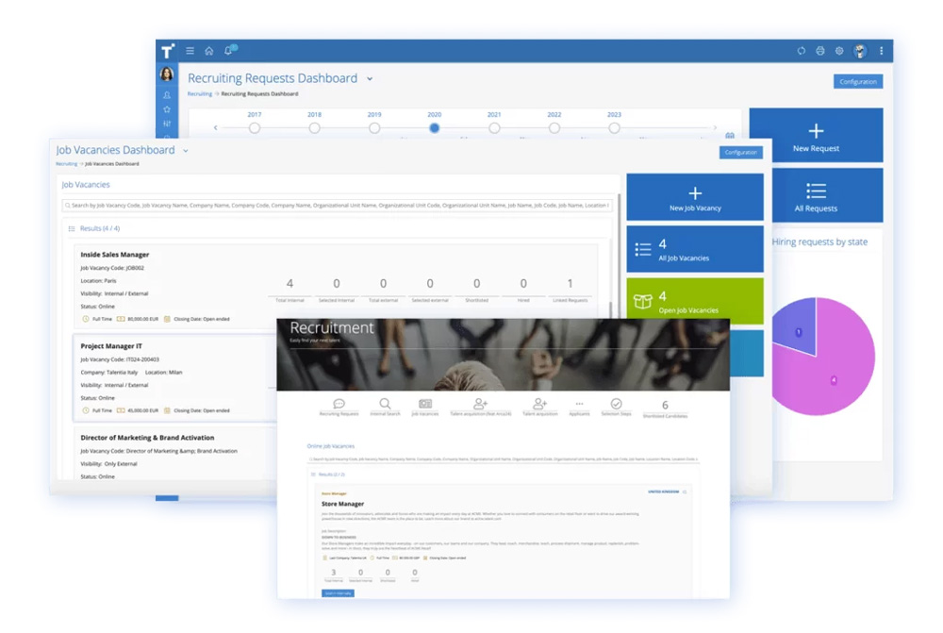Click Recruiting breadcrumb link under Recruiting Requests

[199, 94]
